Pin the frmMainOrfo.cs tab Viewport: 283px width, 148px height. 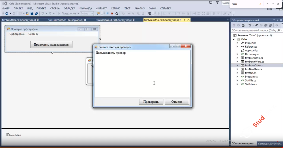click(185, 20)
